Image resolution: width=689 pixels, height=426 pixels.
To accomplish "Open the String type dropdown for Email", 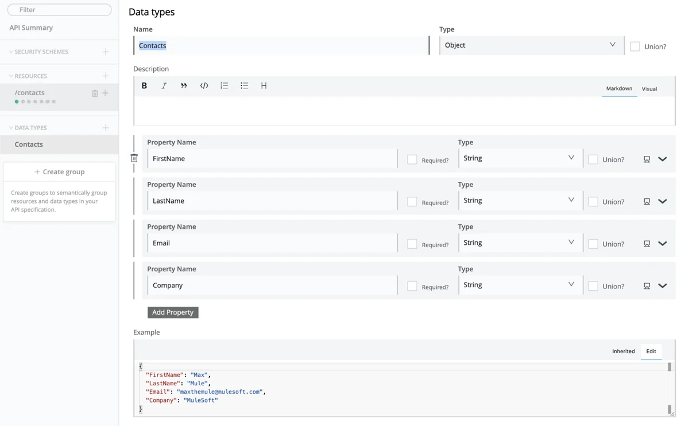I will 520,243.
